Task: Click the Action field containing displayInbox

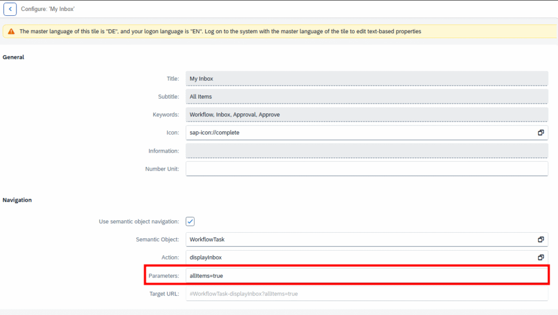Action: point(360,257)
